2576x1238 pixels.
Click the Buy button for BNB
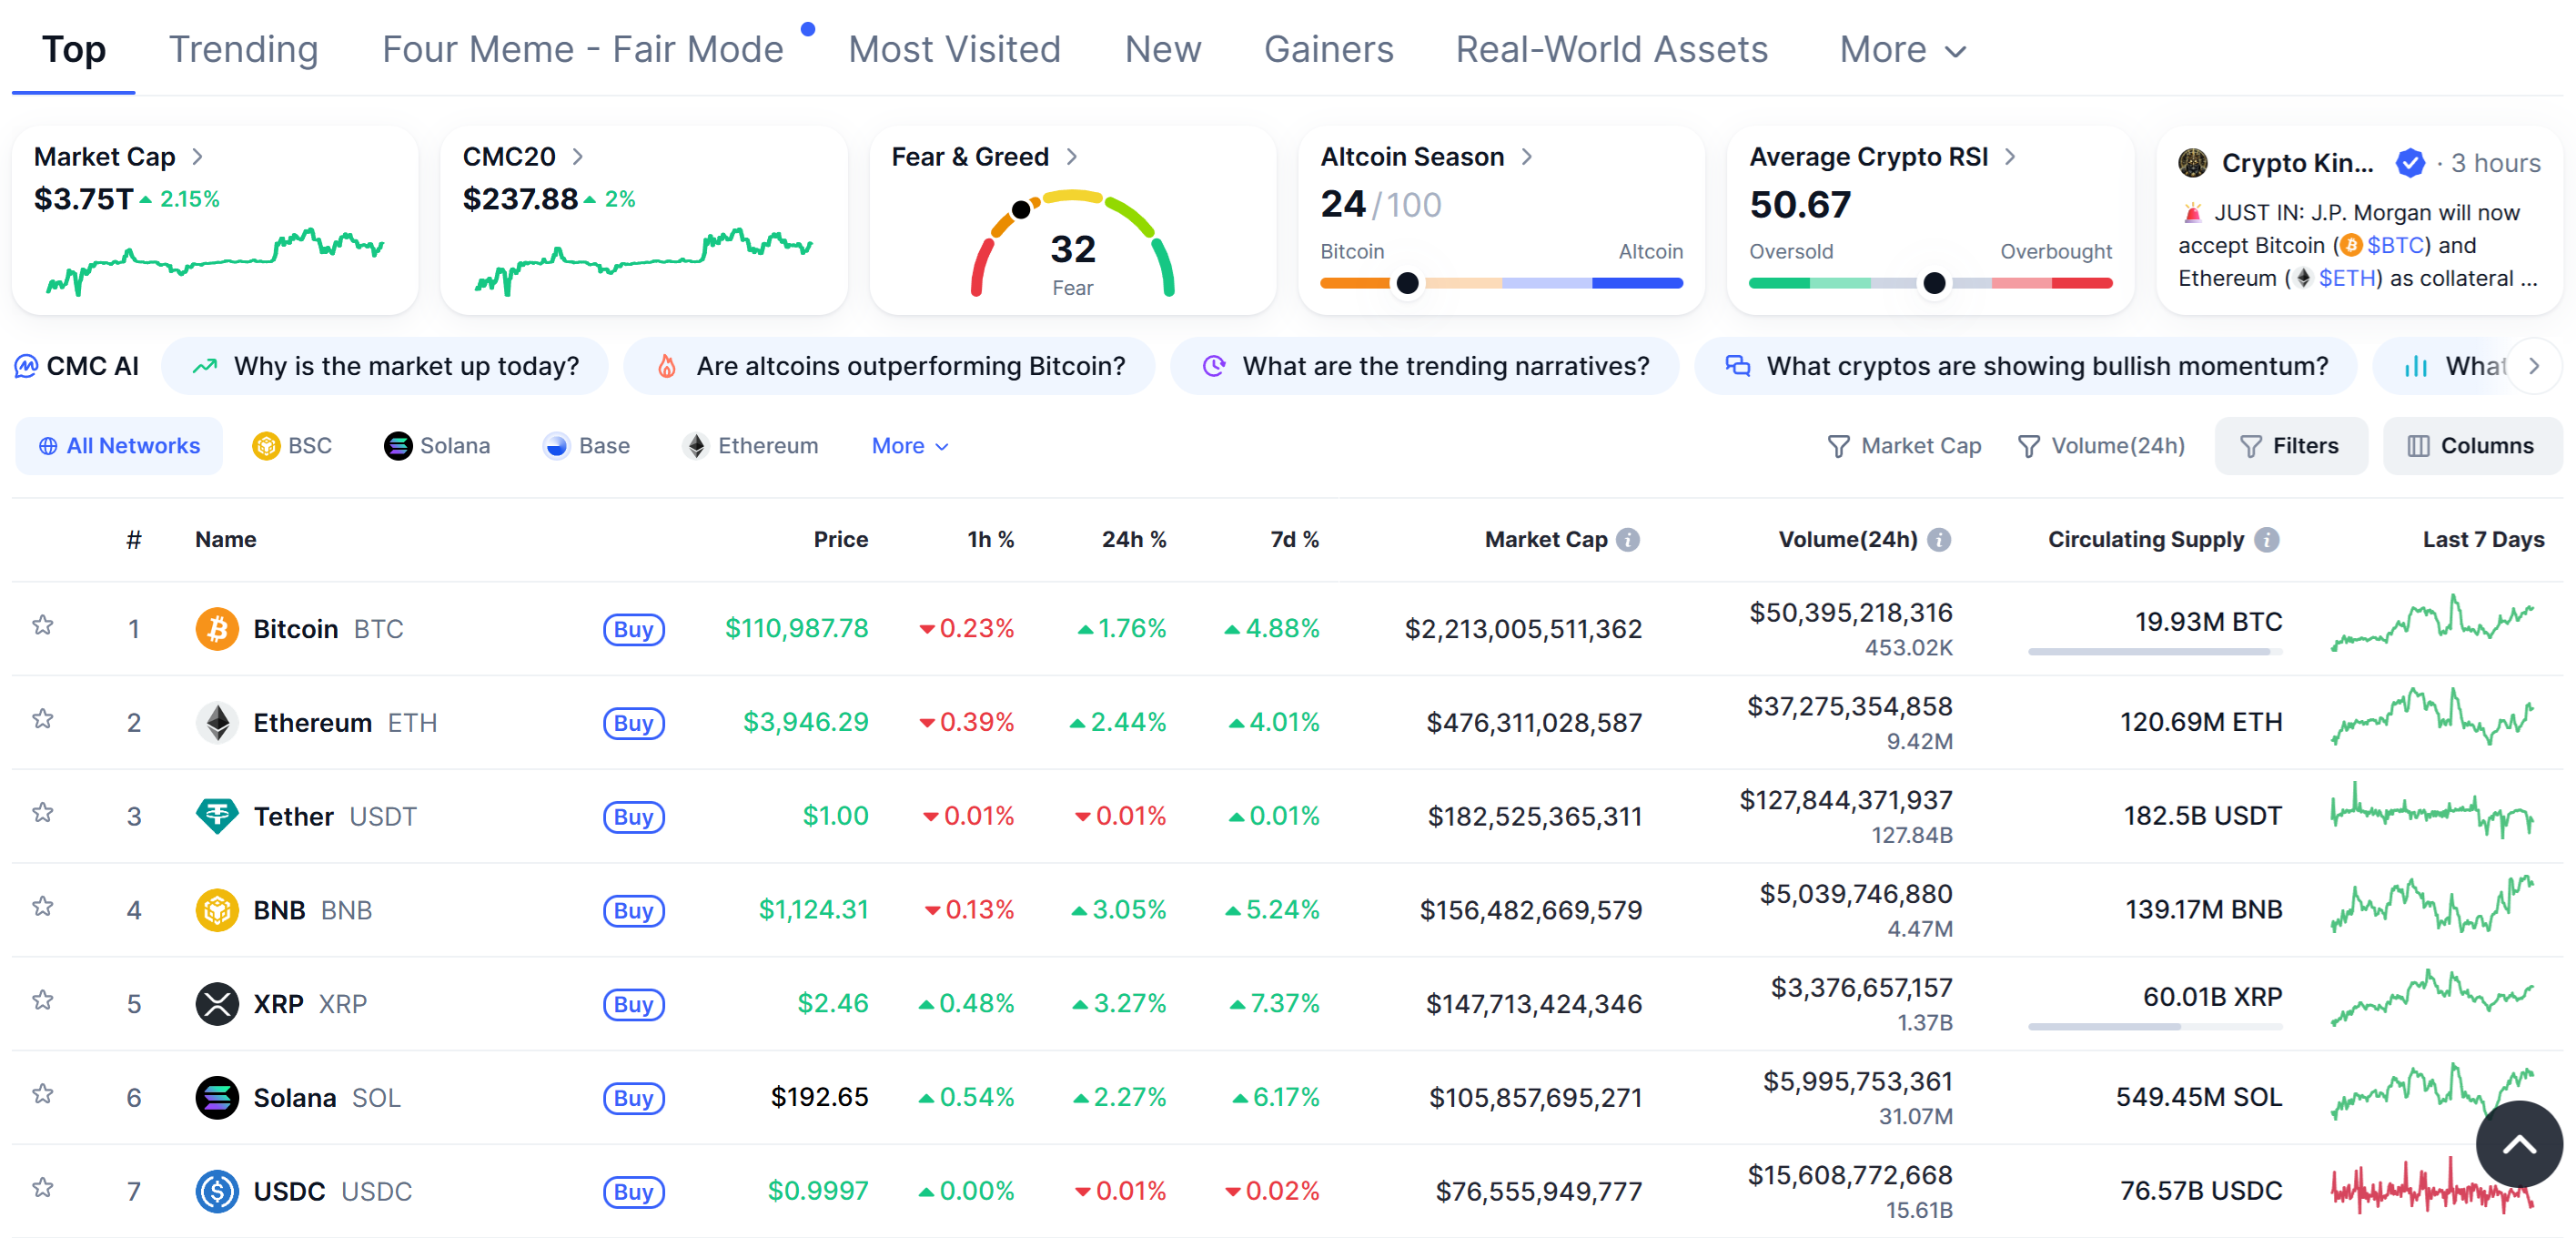633,910
